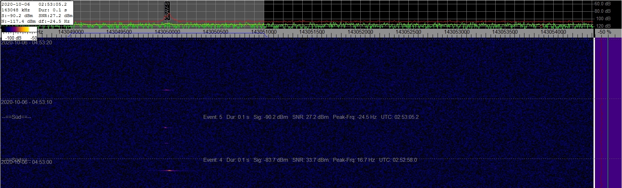Click the df:-24.5 Hz readout in info box

[54, 21]
